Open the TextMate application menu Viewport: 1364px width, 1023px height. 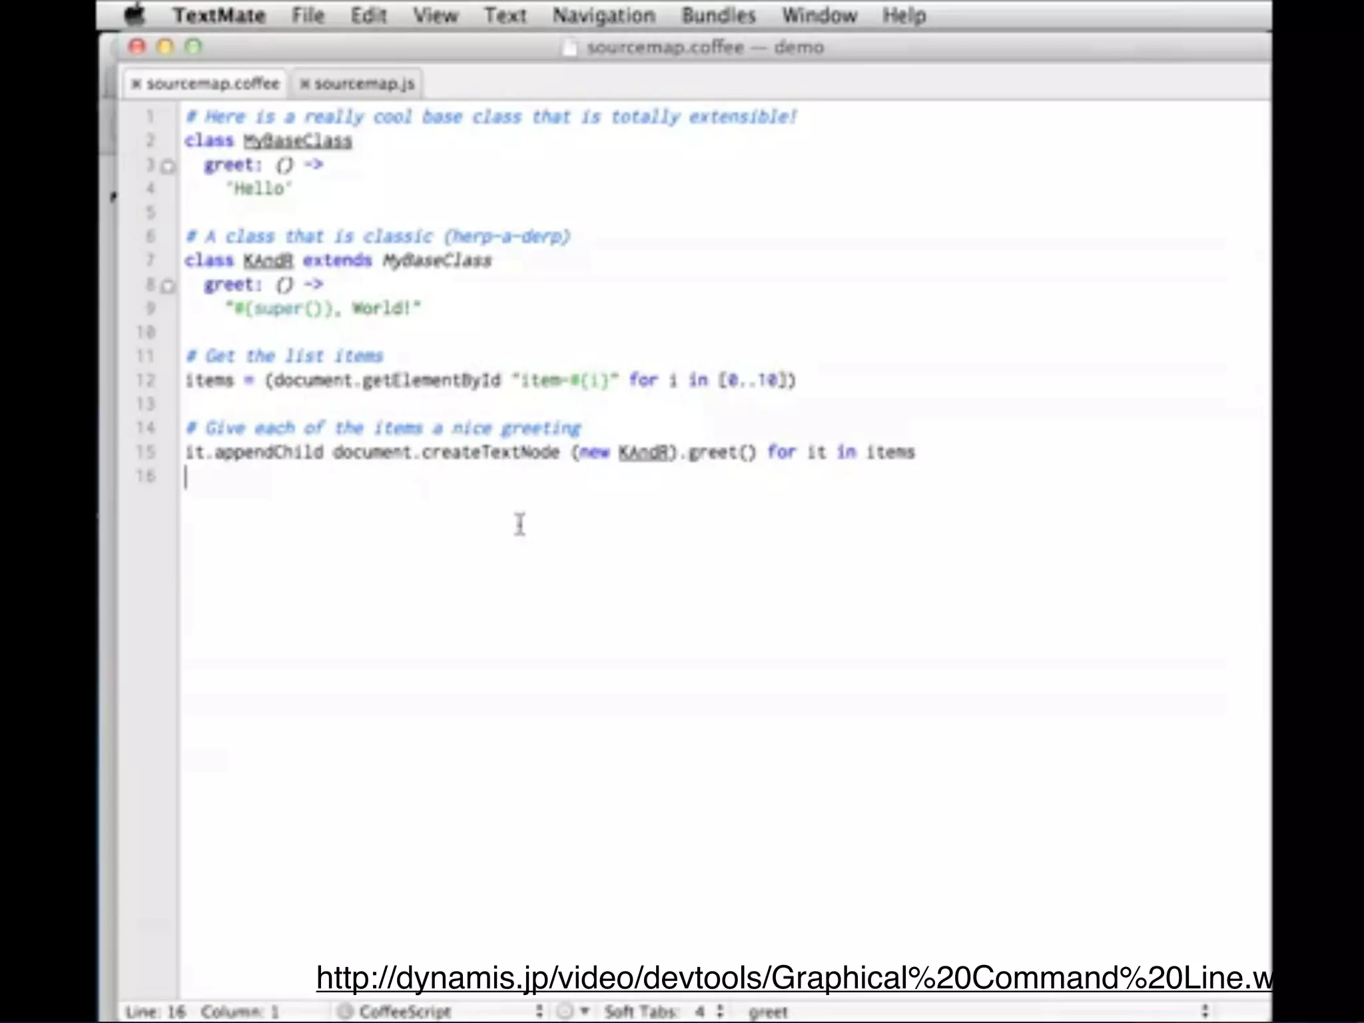[x=219, y=15]
